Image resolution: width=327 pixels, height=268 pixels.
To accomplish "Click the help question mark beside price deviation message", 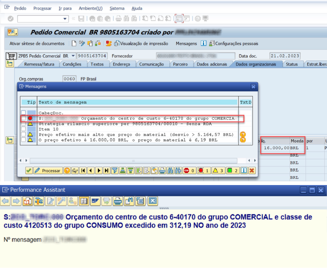I will pyautogui.click(x=243, y=135).
